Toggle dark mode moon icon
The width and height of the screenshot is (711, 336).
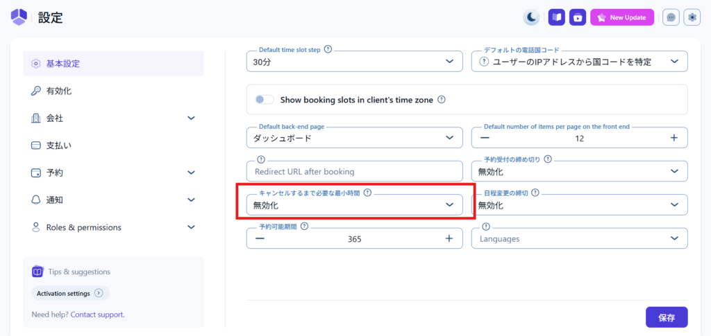(531, 17)
